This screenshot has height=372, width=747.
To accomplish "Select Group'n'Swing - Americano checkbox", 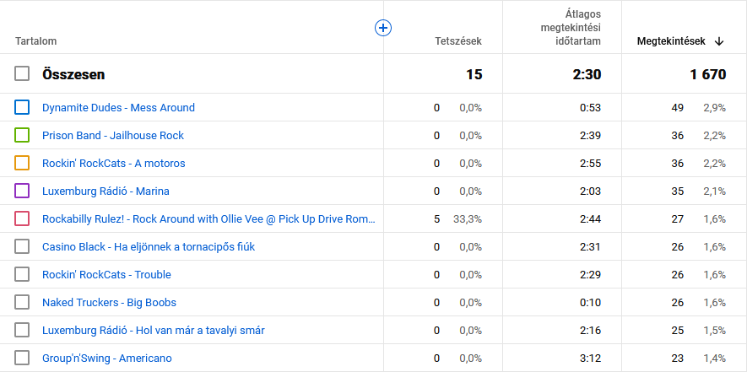I will pyautogui.click(x=22, y=359).
